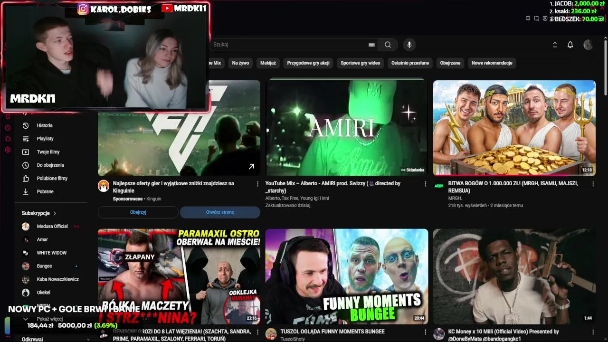
Task: Click the external link arrow on ad thumbnail
Action: (x=251, y=166)
